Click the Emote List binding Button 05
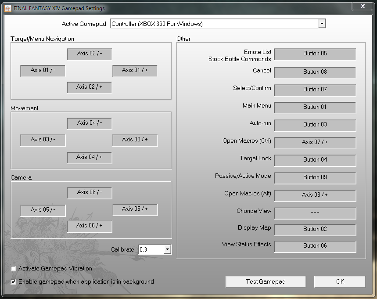Screen dimensions: 377x299 [315, 54]
